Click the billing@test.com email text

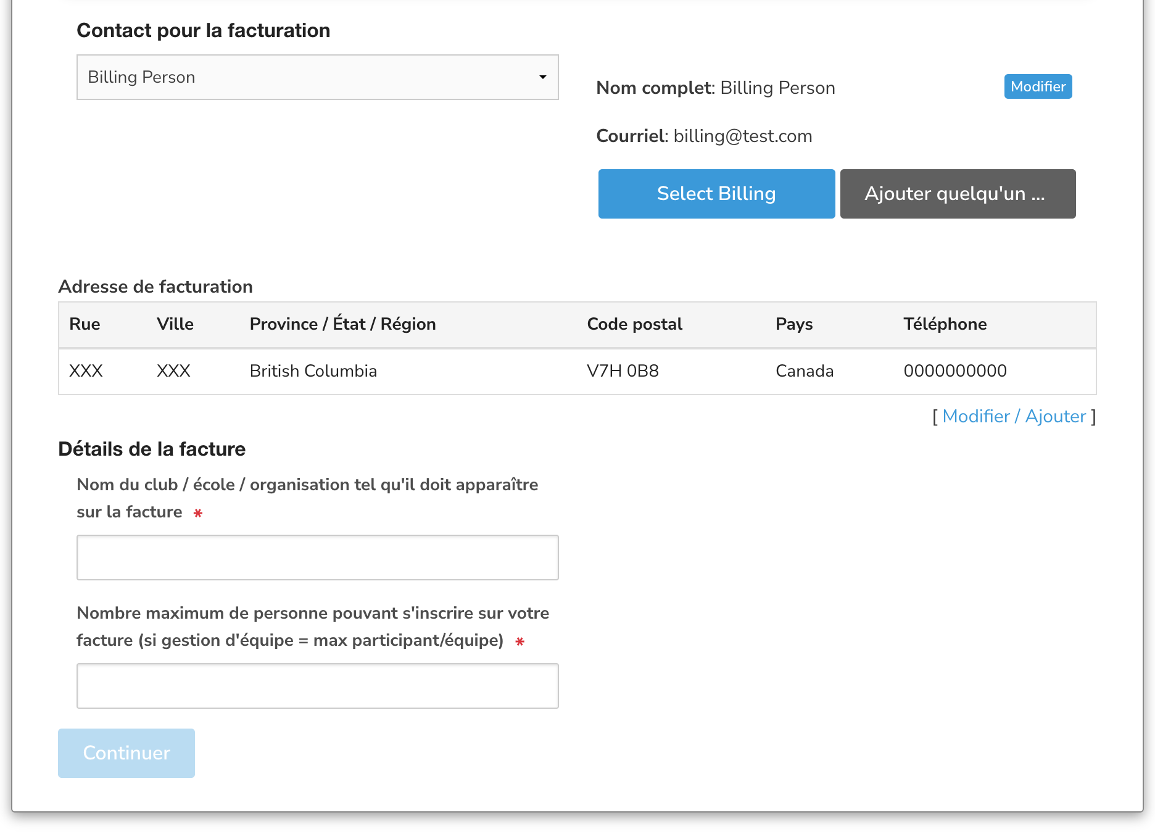pos(742,136)
